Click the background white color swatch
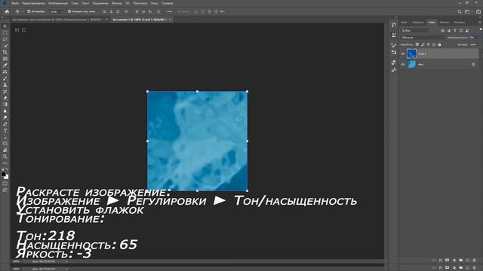 [x=7, y=177]
